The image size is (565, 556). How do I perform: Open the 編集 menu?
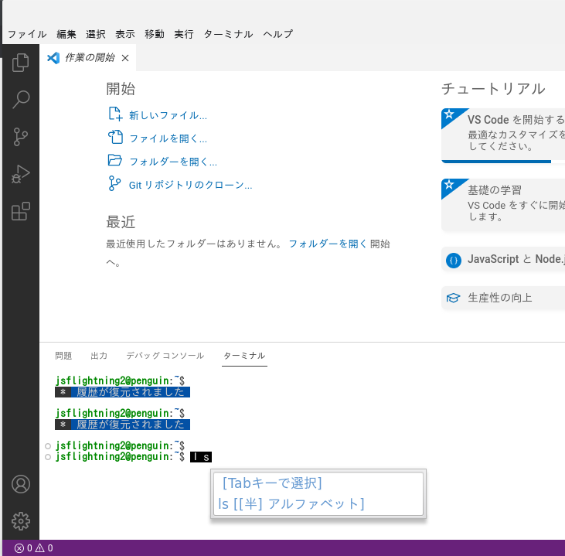66,34
